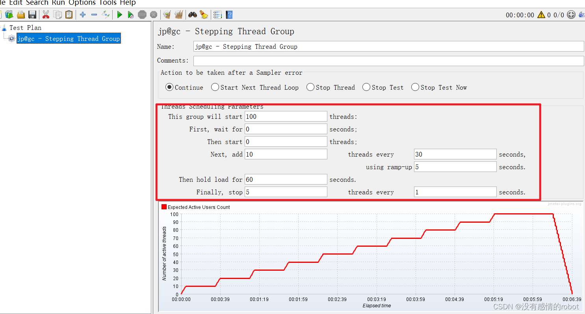Click the Name input field
The width and height of the screenshot is (585, 314).
click(x=388, y=46)
